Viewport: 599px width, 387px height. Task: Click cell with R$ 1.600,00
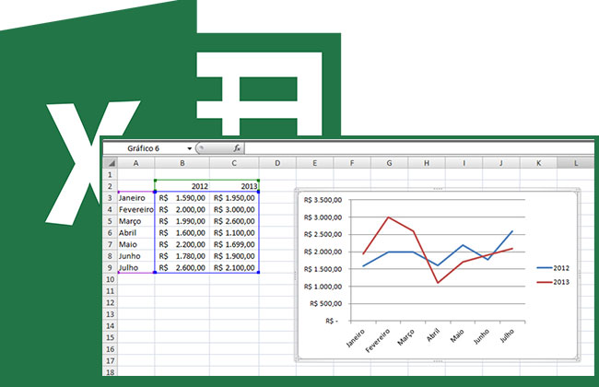click(182, 232)
